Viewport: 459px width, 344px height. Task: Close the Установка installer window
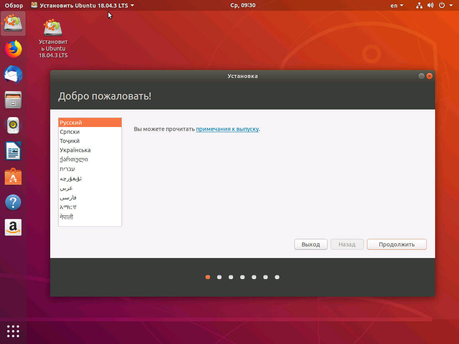point(430,76)
